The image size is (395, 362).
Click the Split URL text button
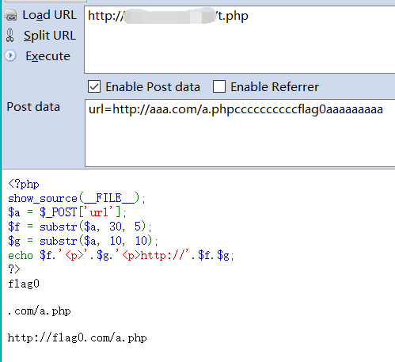50,36
